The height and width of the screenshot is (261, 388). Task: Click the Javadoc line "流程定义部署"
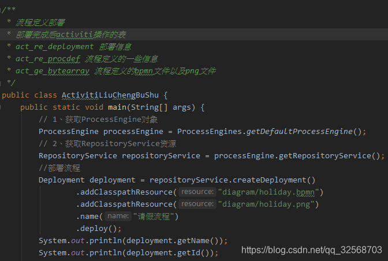point(40,23)
